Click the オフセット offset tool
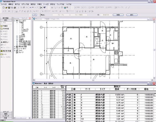This screenshot has width=156, height=122. (70, 11)
